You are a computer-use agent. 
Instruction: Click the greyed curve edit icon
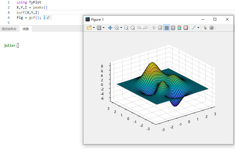pos(153,28)
